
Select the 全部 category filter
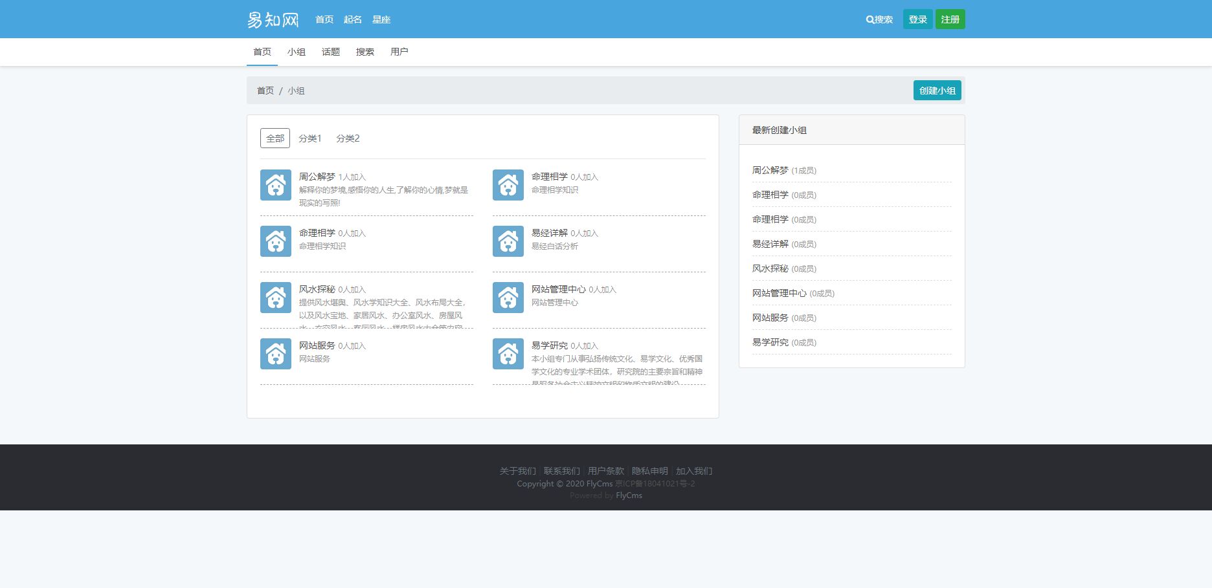(x=275, y=138)
